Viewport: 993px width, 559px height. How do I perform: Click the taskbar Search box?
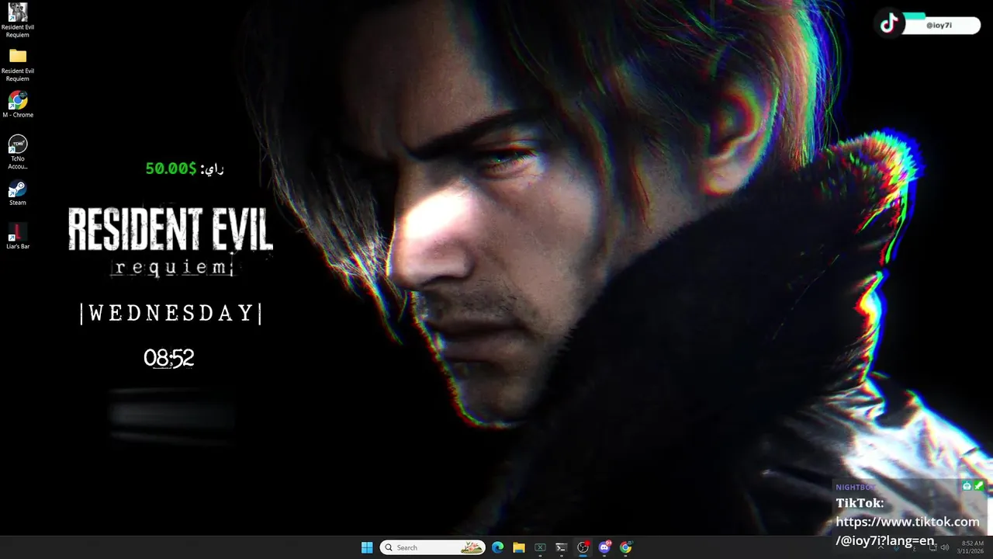[x=432, y=547]
